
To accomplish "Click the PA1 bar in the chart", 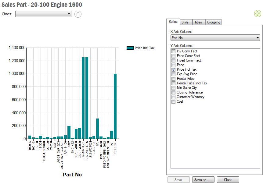I will (97, 129).
